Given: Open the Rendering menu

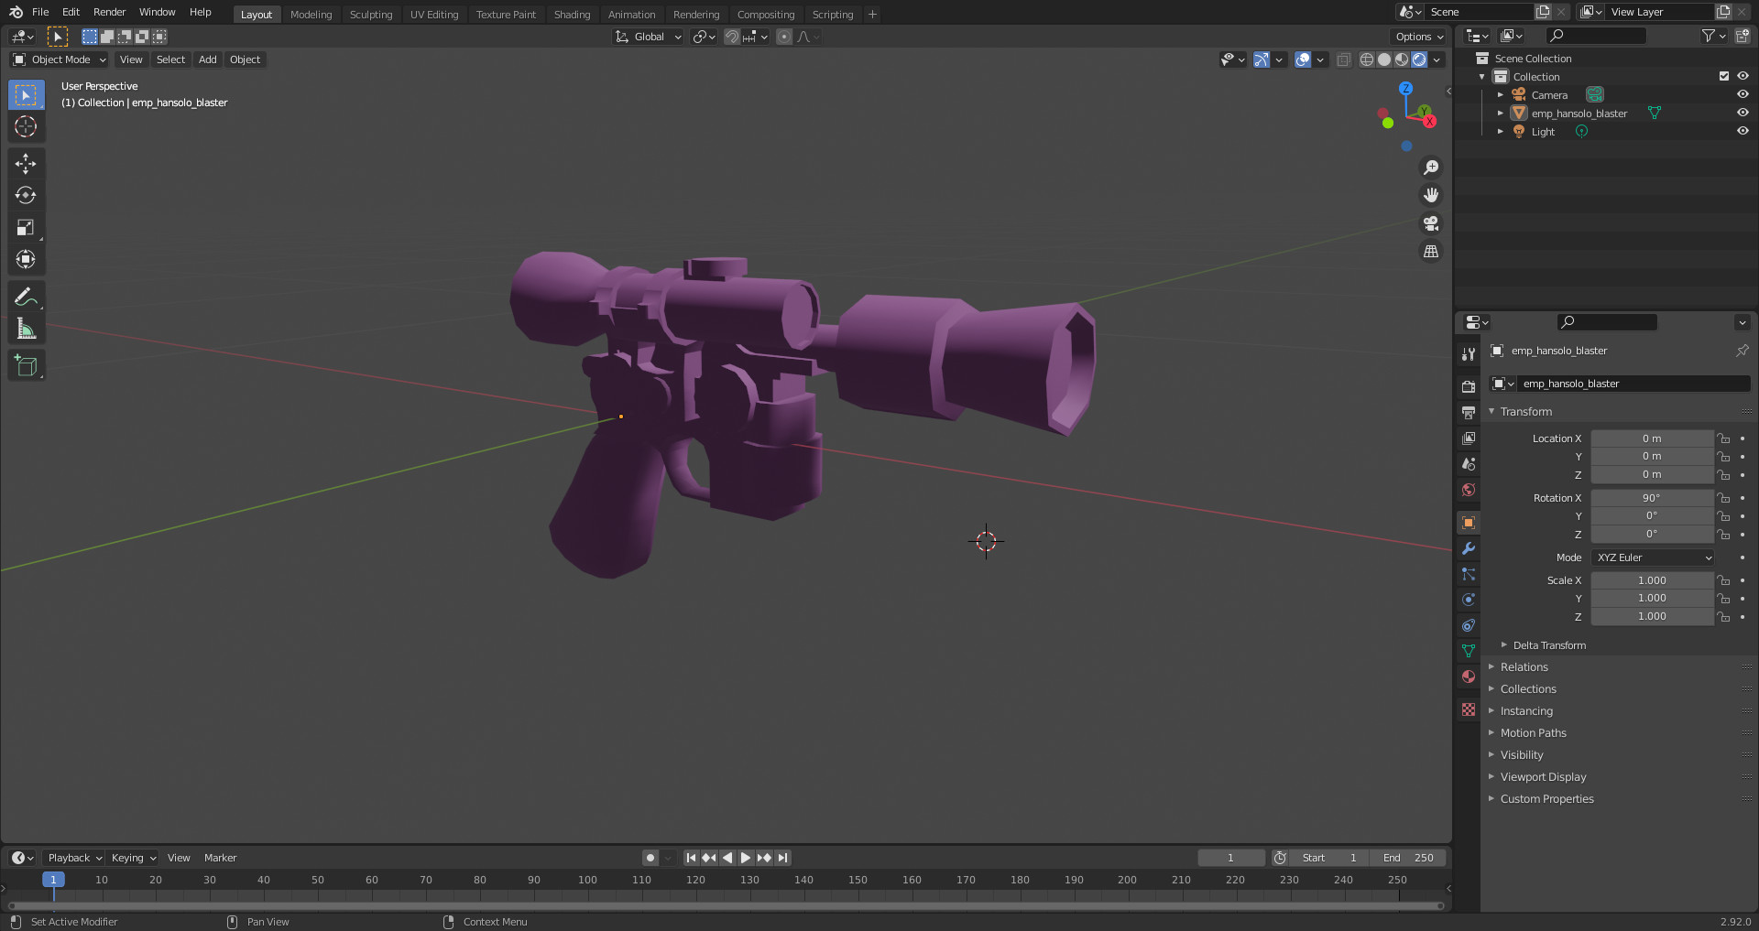Looking at the screenshot, I should coord(696,14).
